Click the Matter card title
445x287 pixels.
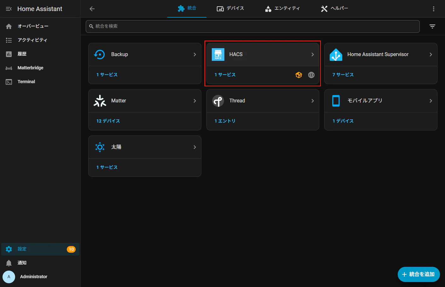click(x=118, y=101)
